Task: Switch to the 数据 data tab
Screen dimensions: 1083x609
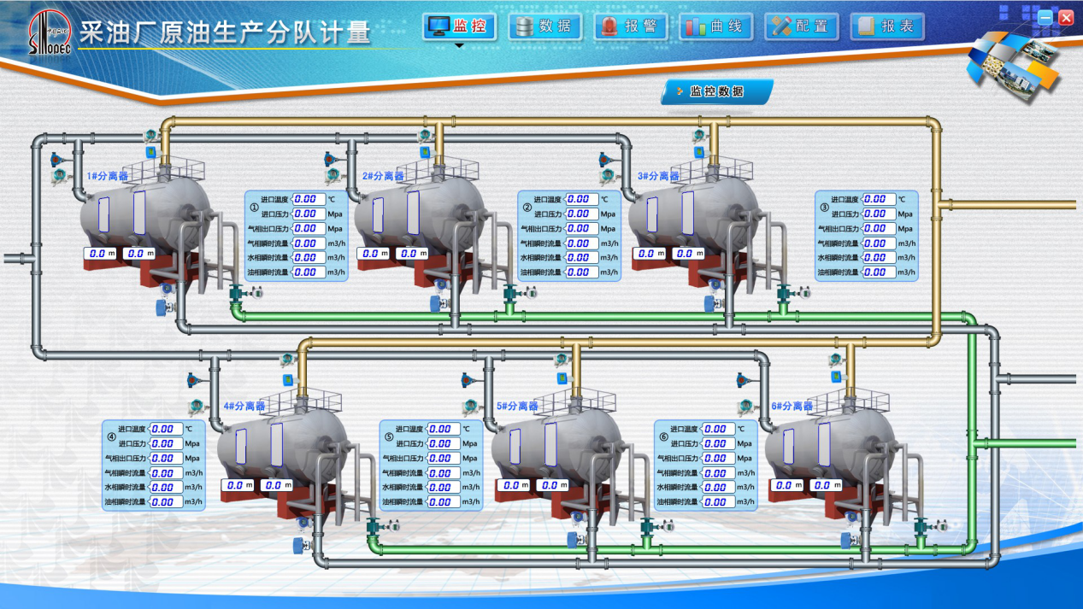Action: (x=544, y=26)
